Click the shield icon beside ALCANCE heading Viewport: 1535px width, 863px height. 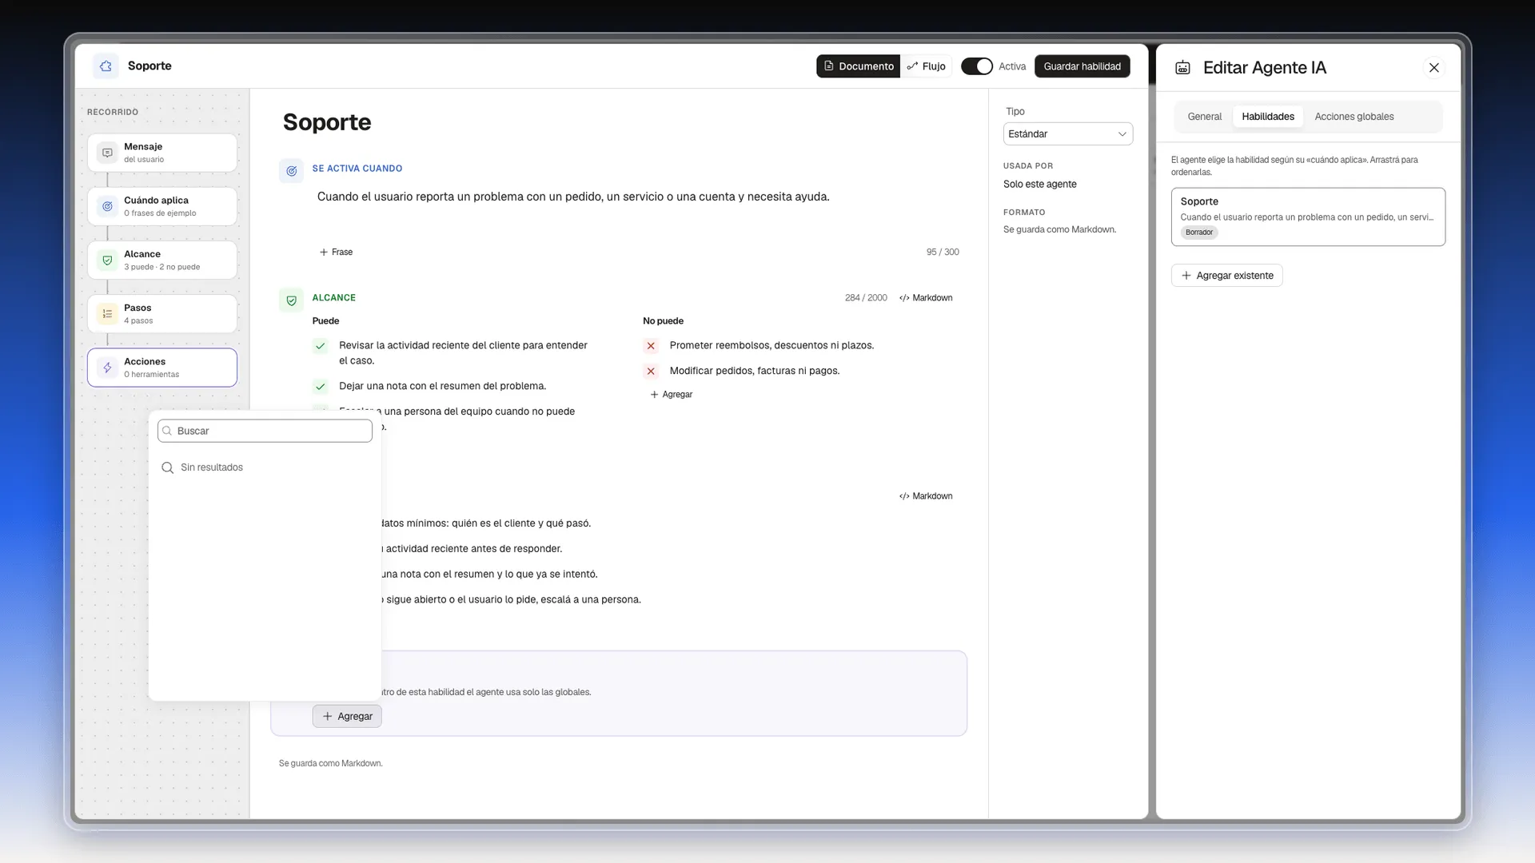291,300
